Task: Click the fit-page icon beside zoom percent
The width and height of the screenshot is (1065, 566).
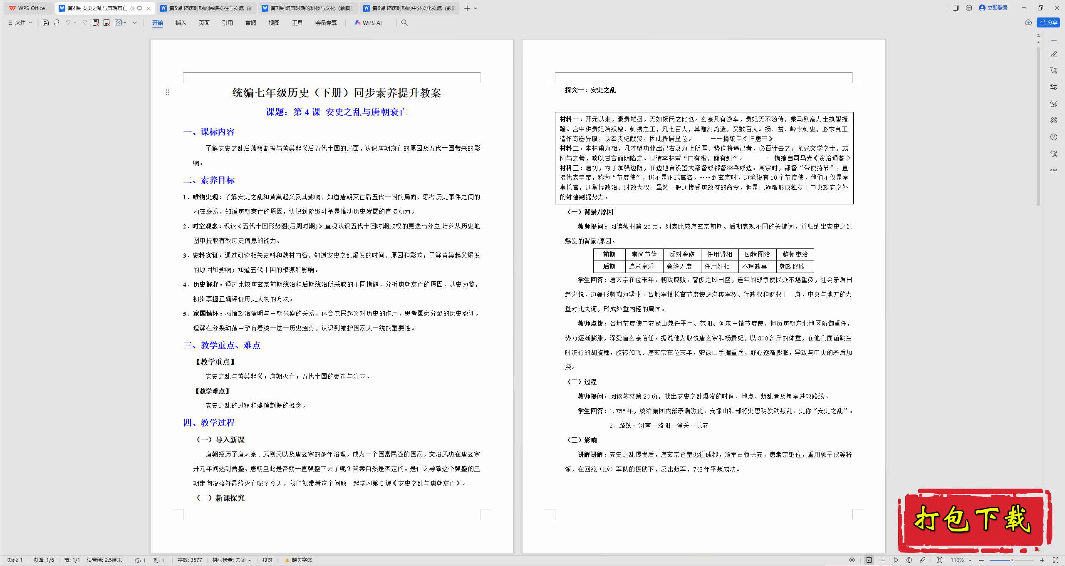Action: pos(939,560)
